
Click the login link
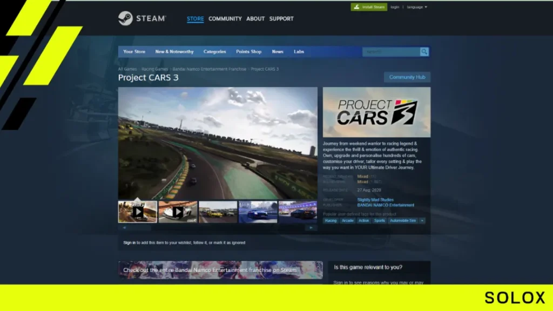click(x=395, y=7)
